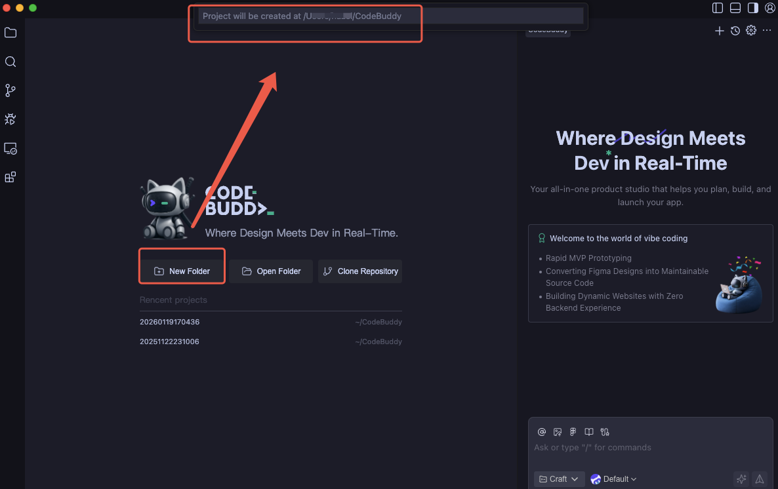Open the account profile icon

769,7
